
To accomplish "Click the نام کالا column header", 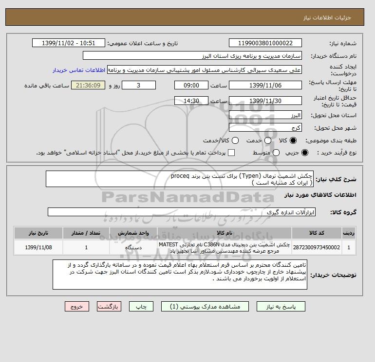I will click(225, 233).
